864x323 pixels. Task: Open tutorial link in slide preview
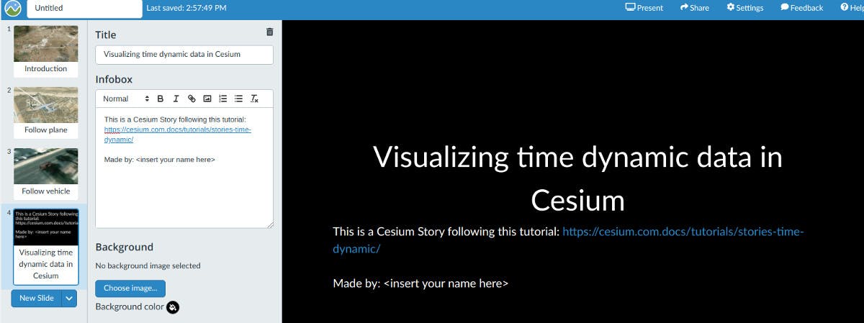pos(567,240)
